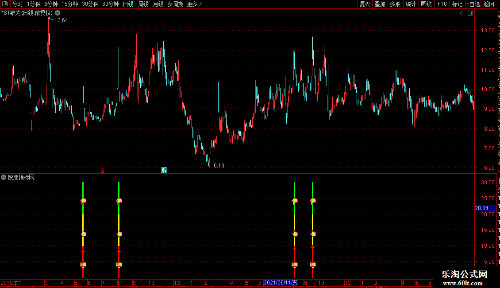Open the 多股 multi-stock view
Viewport: 500px width, 288px height.
tap(395, 4)
